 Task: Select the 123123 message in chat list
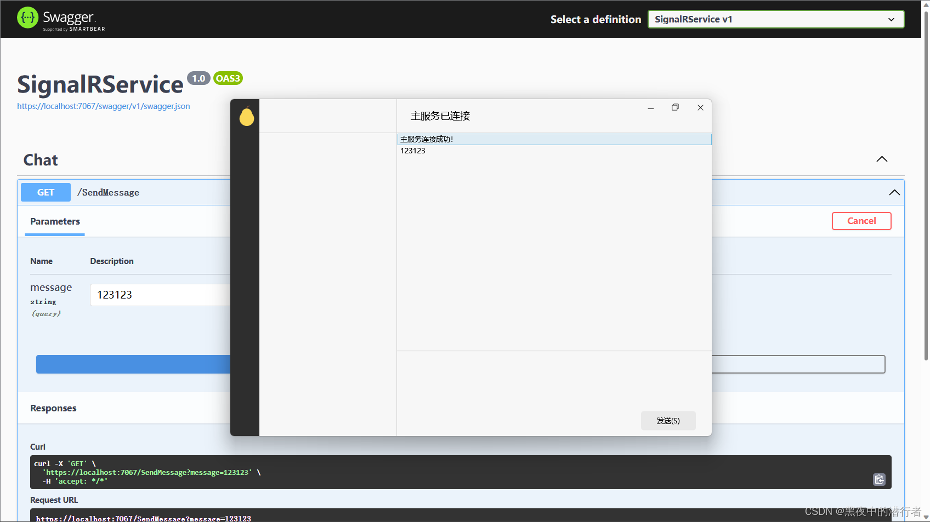point(554,151)
